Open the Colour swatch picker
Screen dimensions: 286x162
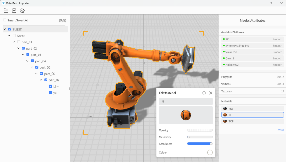[x=210, y=153]
